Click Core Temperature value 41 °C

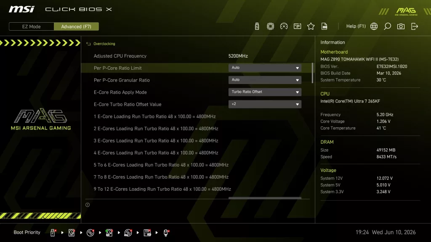pyautogui.click(x=381, y=128)
